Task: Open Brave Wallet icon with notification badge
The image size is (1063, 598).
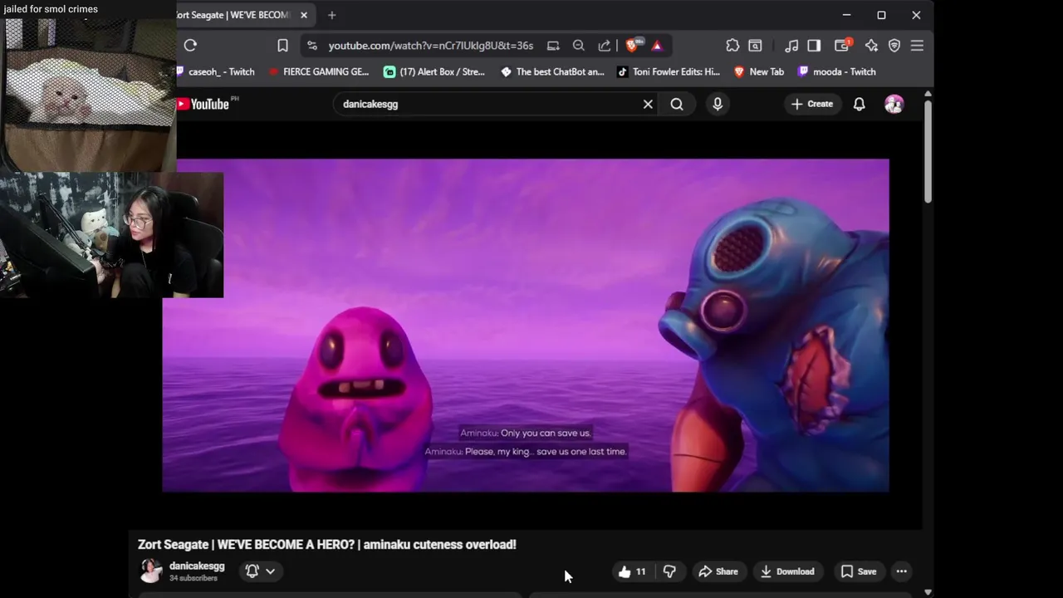Action: point(843,46)
